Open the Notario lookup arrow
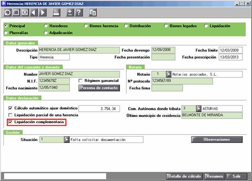This screenshot has height=181, width=252. point(169,74)
